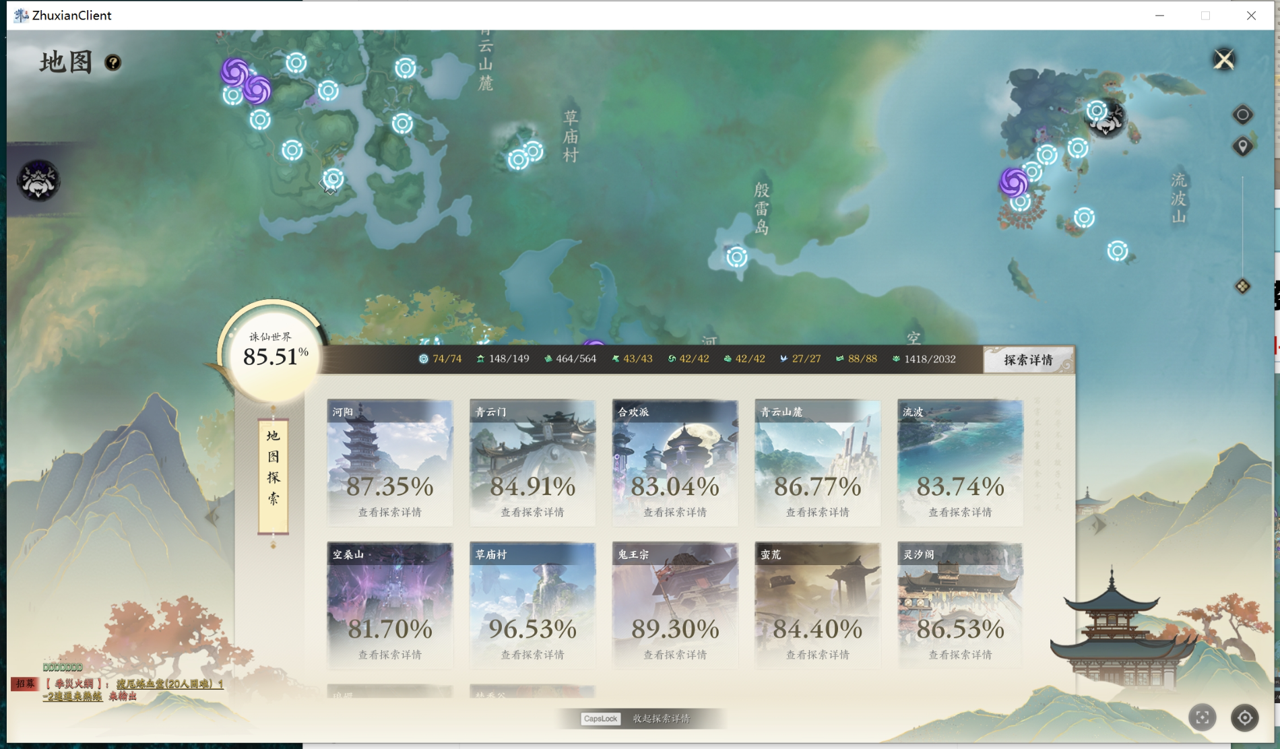Open the 空桑山 exploration card

coord(390,606)
